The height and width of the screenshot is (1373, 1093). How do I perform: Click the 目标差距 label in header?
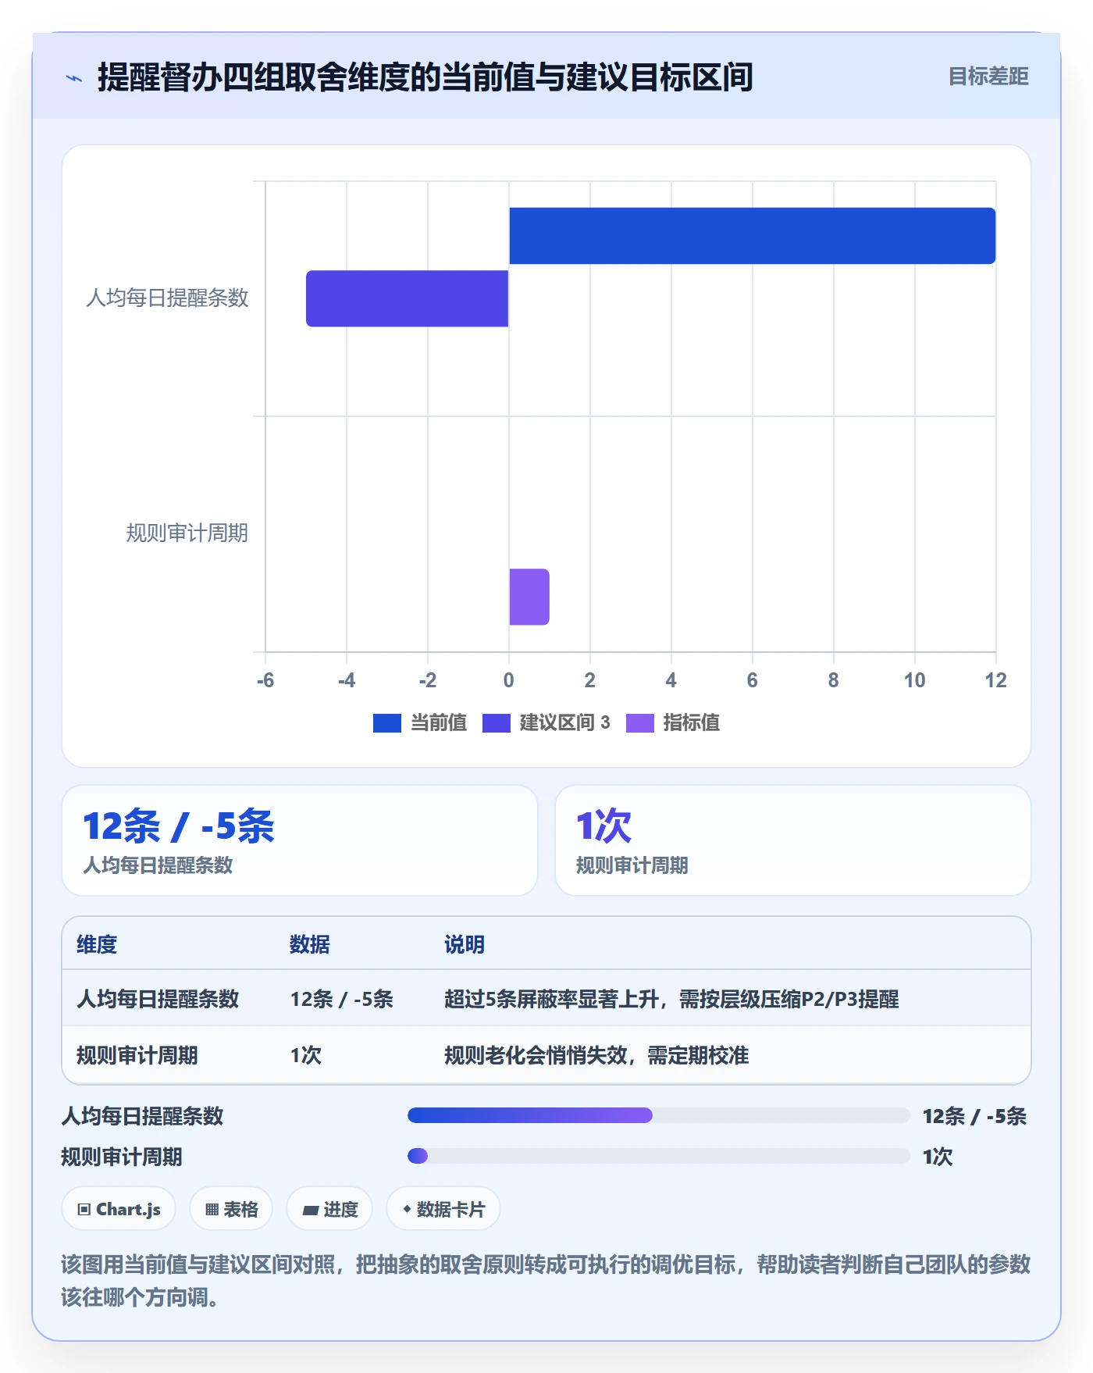point(988,77)
